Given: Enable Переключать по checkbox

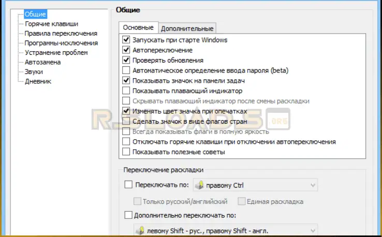Looking at the screenshot, I should (x=129, y=184).
